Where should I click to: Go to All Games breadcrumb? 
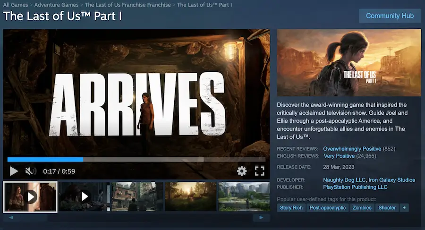pos(16,5)
